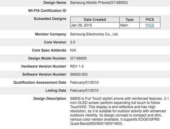This screenshot has height=129, width=170.
Task: Click the Listing Date value February/01/2010
Action: click(84, 90)
